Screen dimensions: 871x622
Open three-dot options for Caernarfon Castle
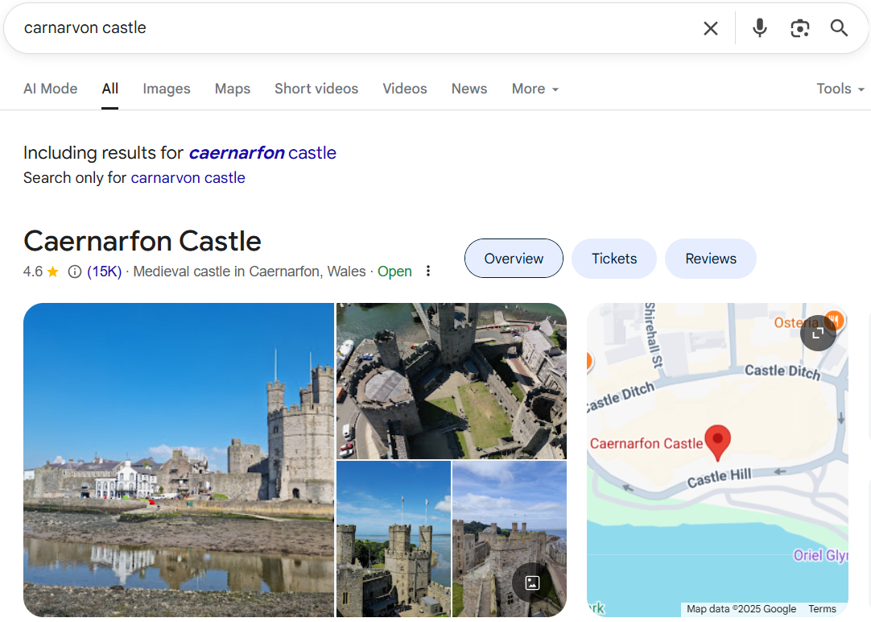point(428,272)
